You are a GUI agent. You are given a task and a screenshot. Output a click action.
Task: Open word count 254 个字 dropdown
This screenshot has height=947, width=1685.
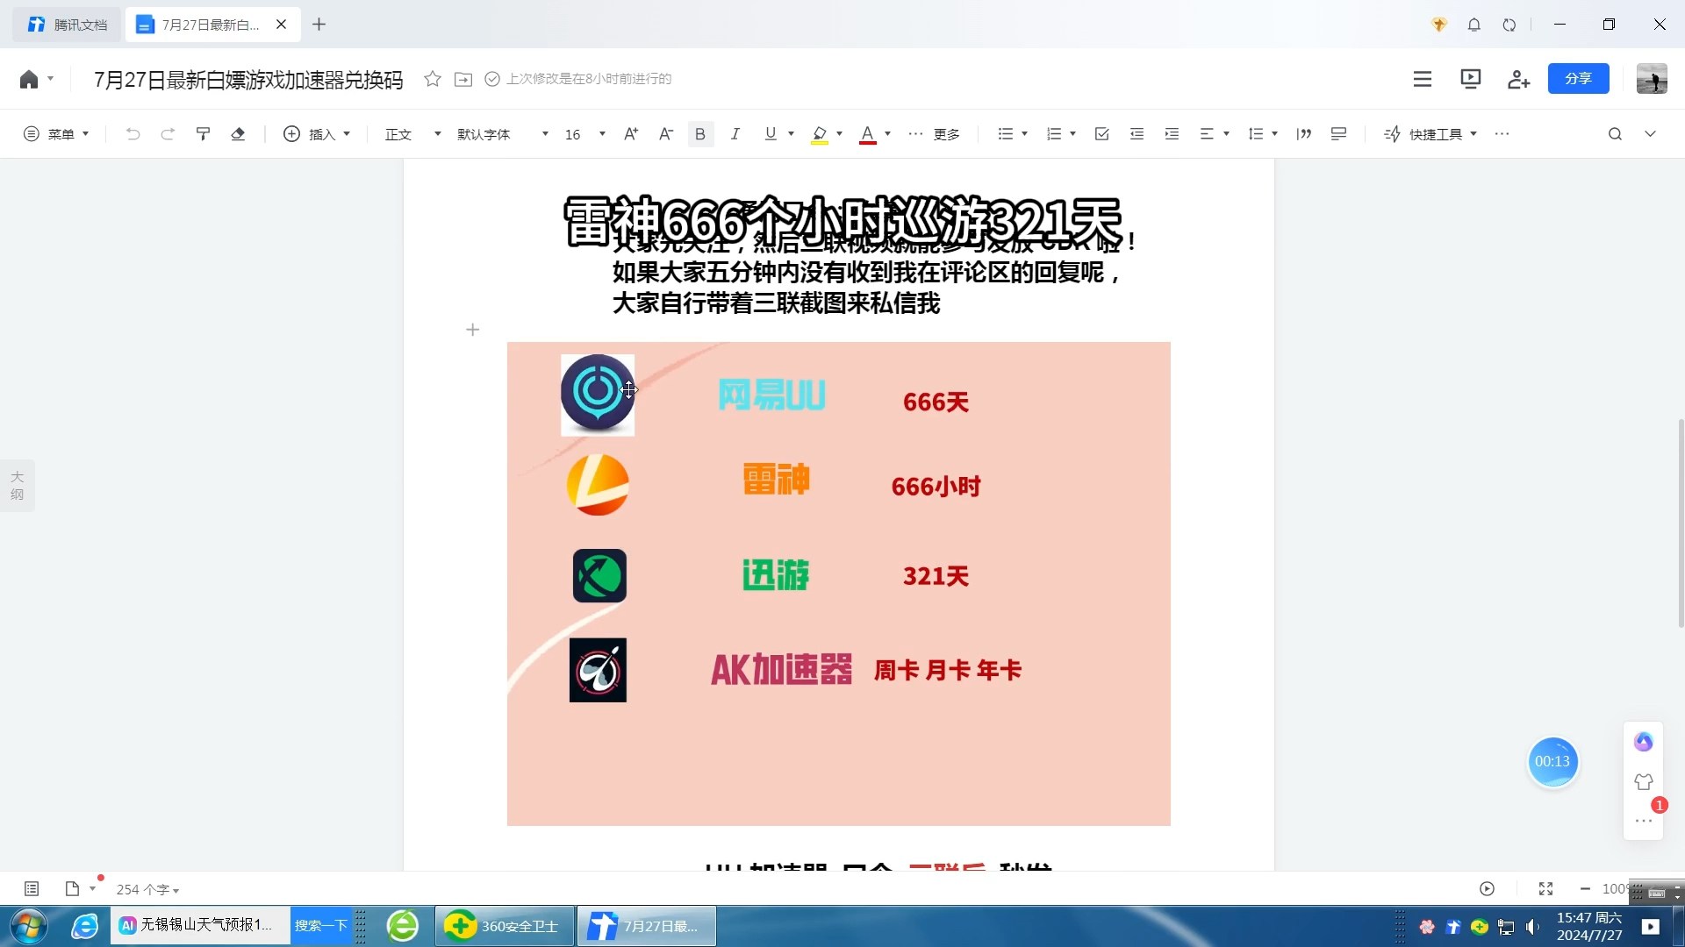[x=147, y=889]
